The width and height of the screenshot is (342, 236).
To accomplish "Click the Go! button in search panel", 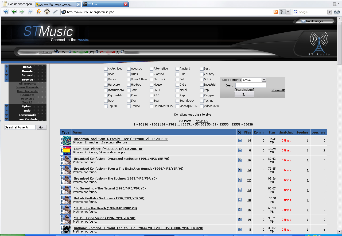I will tap(244, 94).
